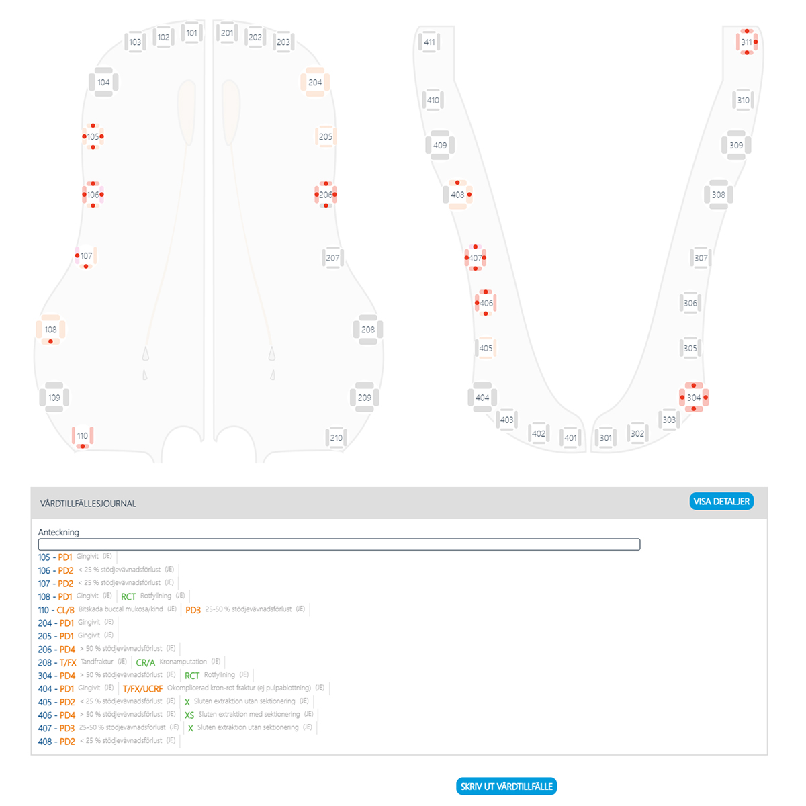Select tooth 304 in the lower jaw
Image resolution: width=806 pixels, height=806 pixels.
(694, 398)
